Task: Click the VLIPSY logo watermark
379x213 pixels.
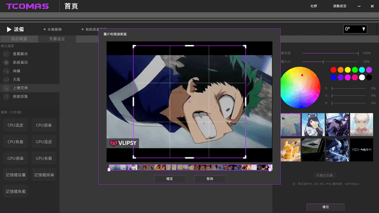Action: click(123, 143)
